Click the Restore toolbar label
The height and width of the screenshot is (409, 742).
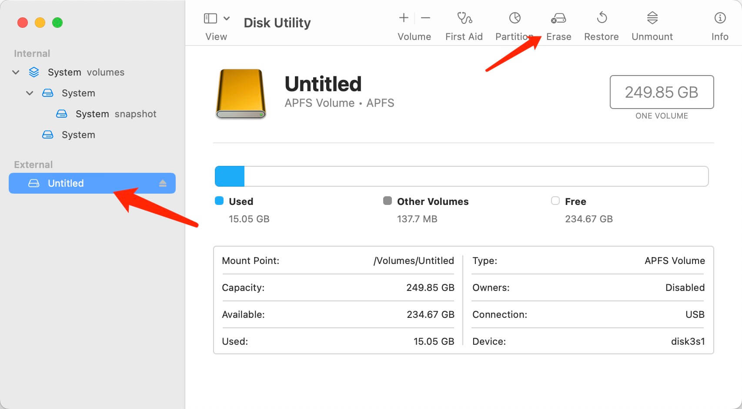602,36
